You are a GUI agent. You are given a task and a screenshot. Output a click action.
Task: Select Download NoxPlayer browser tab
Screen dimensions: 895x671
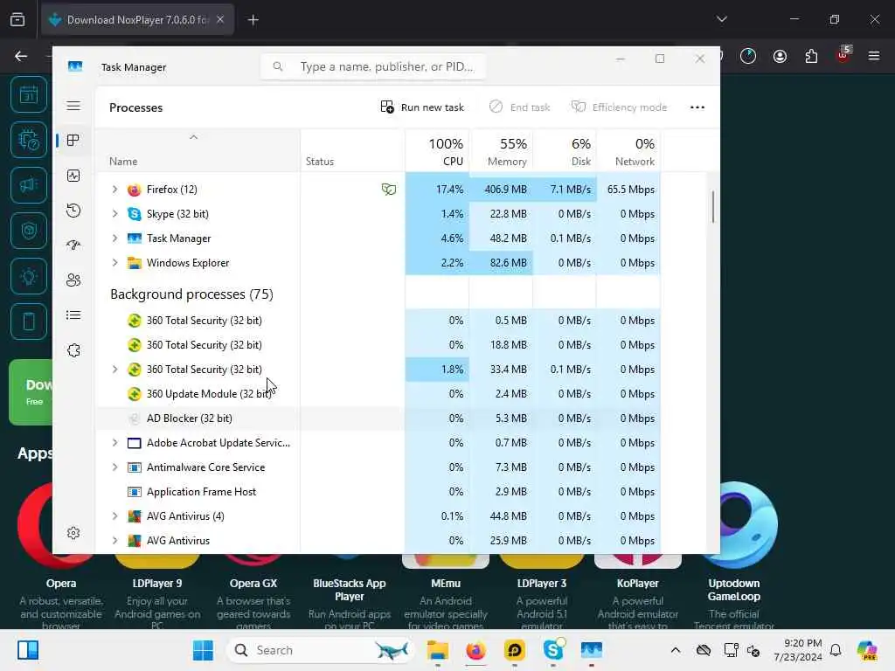point(137,20)
